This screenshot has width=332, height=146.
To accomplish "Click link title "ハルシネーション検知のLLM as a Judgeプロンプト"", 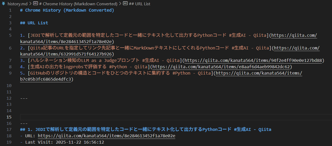I will pos(105,61).
